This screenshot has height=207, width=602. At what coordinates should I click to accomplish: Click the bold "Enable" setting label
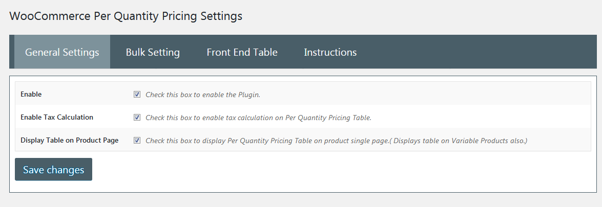[31, 95]
